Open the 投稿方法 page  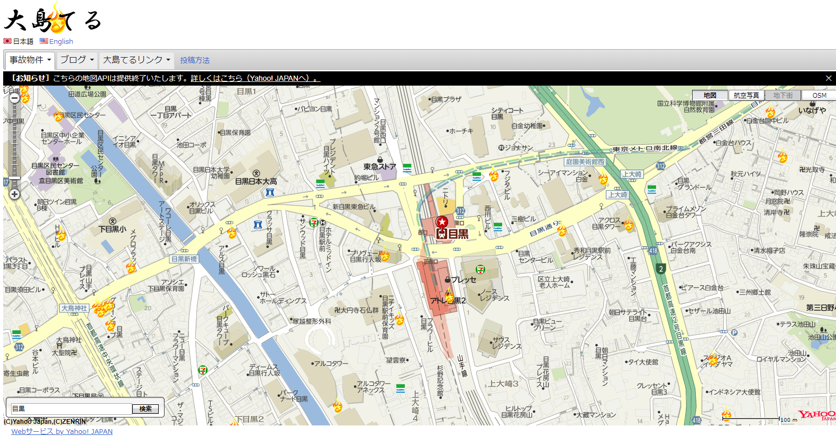coord(195,60)
